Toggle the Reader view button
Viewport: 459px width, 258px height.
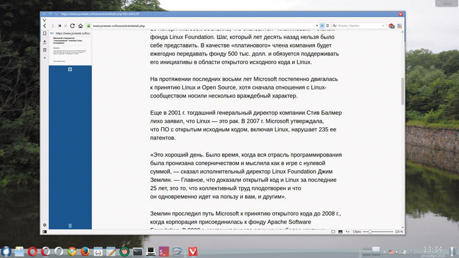pyautogui.click(x=322, y=26)
